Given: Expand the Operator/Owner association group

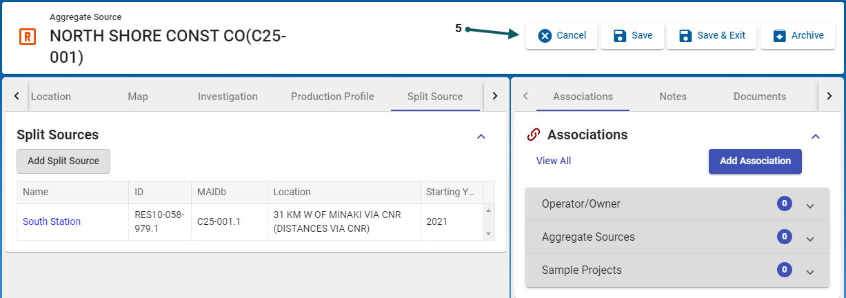Looking at the screenshot, I should [810, 205].
